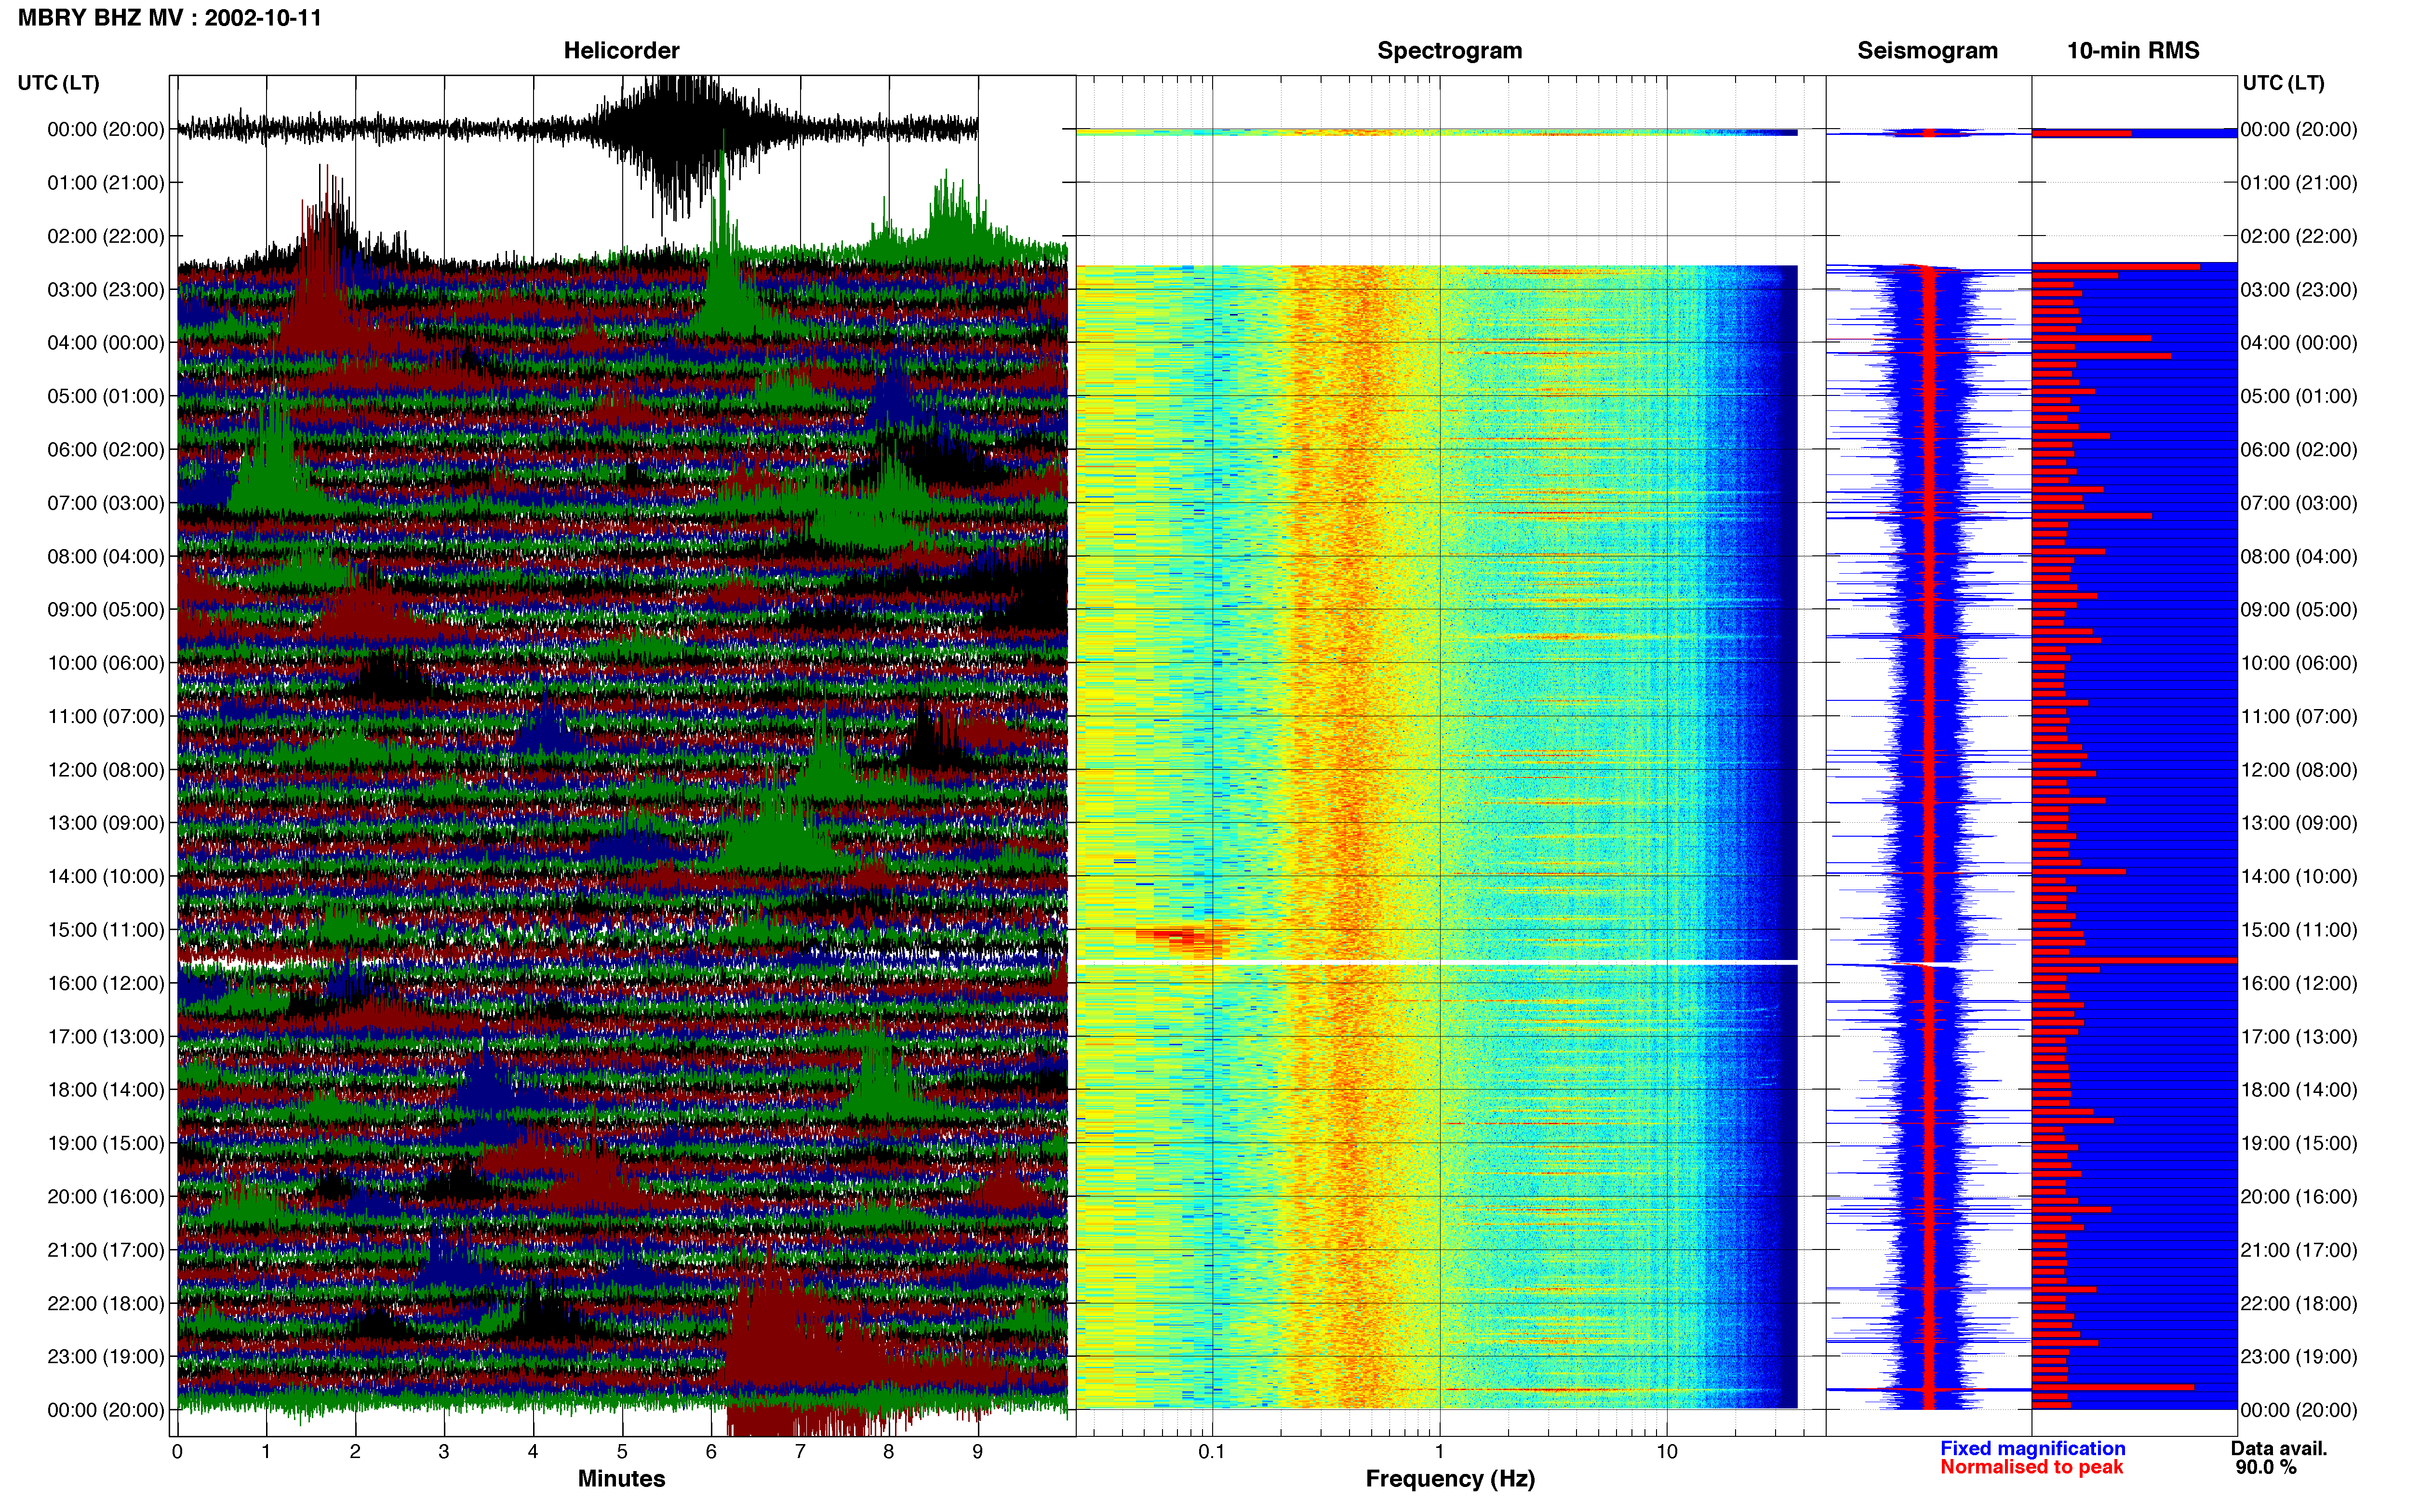
Task: Click the 'Data avail.' label
Action: (2279, 1449)
